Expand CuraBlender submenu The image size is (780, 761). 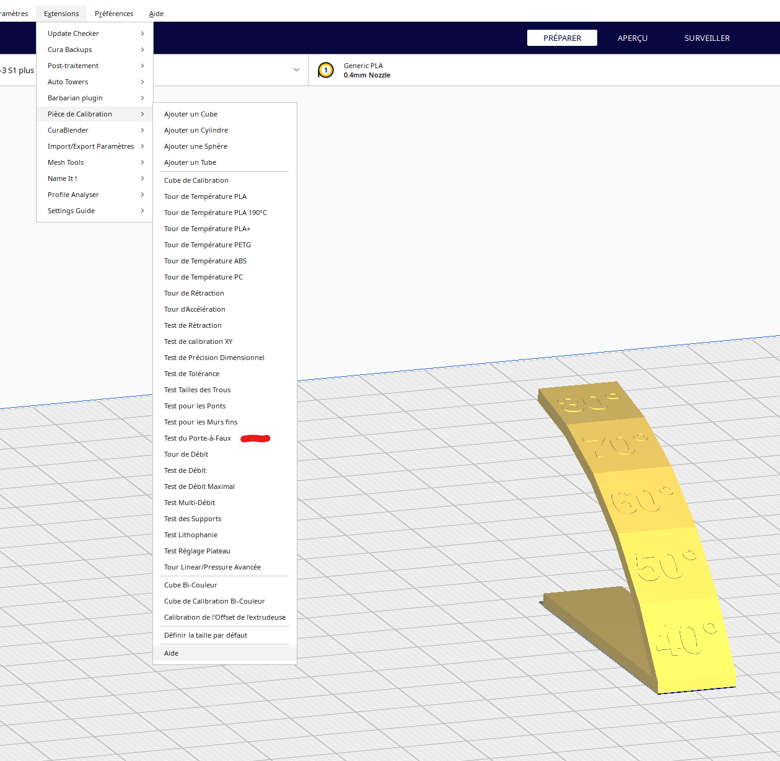[95, 130]
